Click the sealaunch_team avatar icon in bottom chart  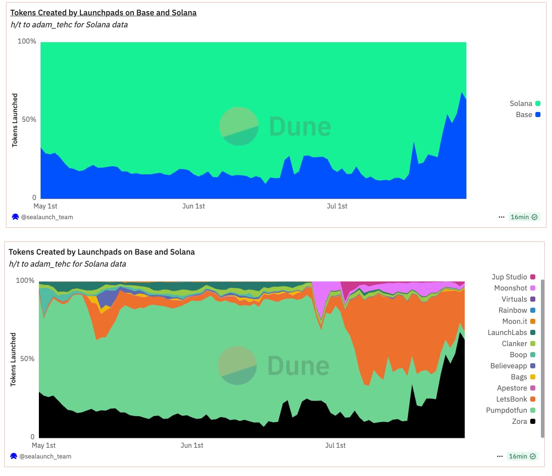point(14,456)
